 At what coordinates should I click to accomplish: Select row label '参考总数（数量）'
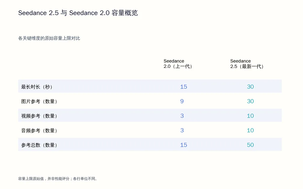[x=39, y=145]
